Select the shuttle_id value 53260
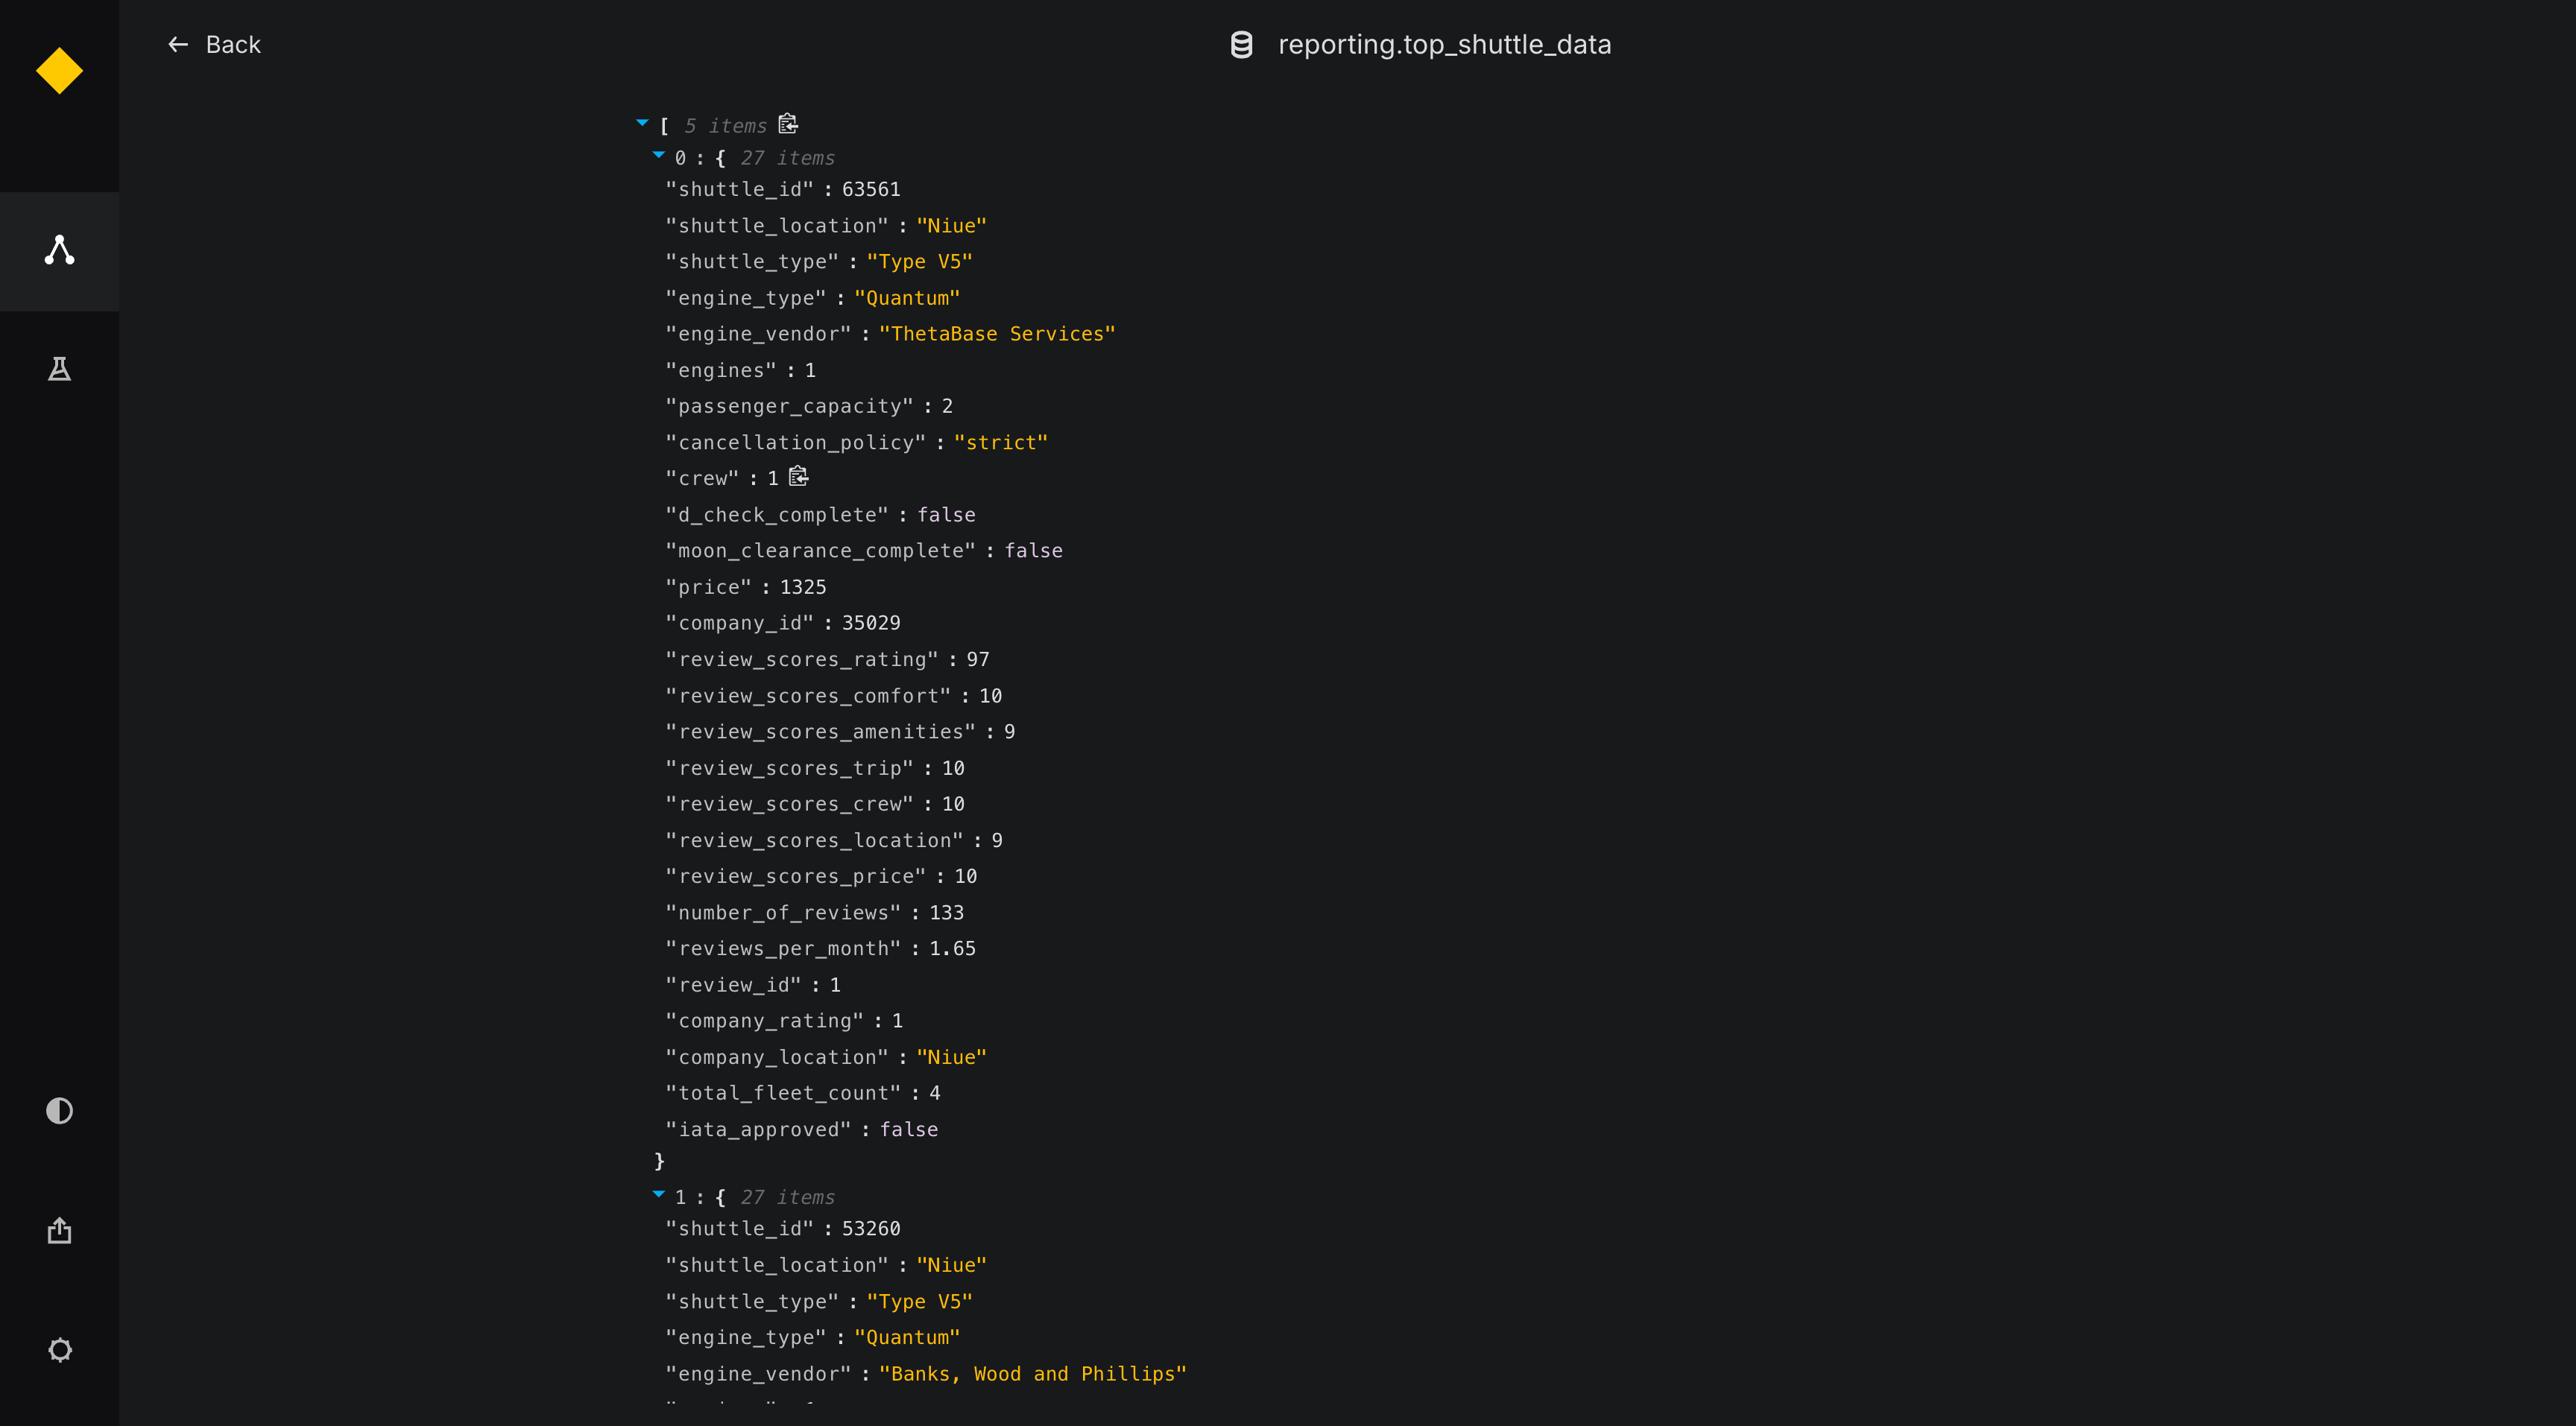The height and width of the screenshot is (1426, 2576). coord(871,1228)
